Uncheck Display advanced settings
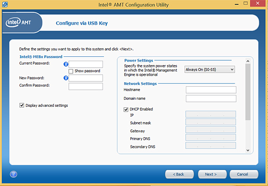Screen dimensions: 268x186 22,106
